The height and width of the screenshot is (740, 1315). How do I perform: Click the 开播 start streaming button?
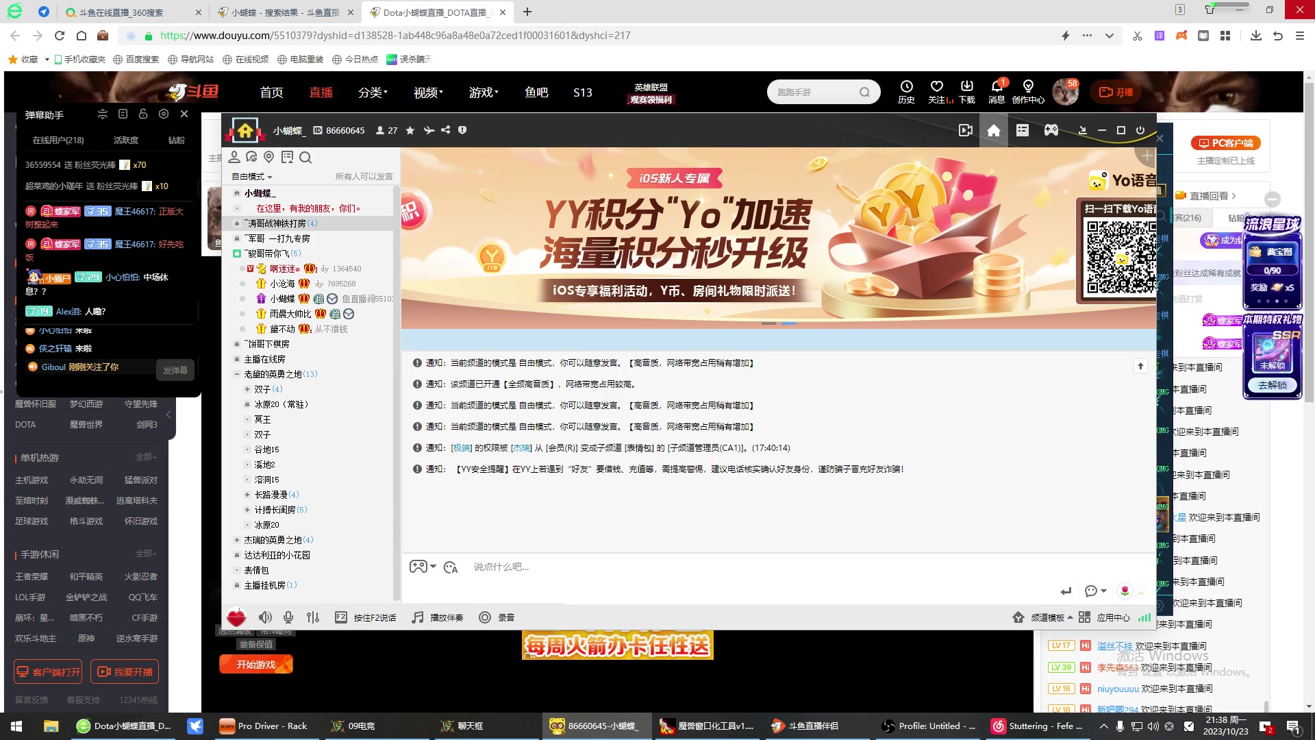click(1116, 92)
